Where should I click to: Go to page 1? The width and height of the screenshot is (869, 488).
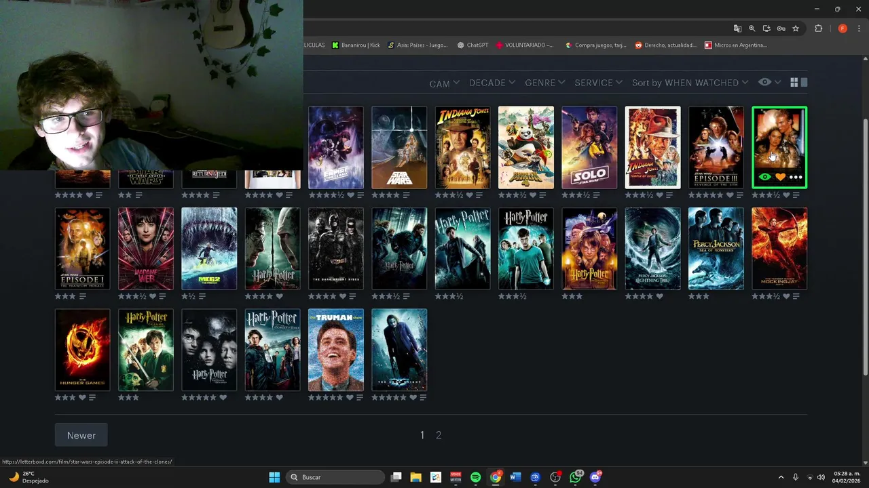click(422, 435)
